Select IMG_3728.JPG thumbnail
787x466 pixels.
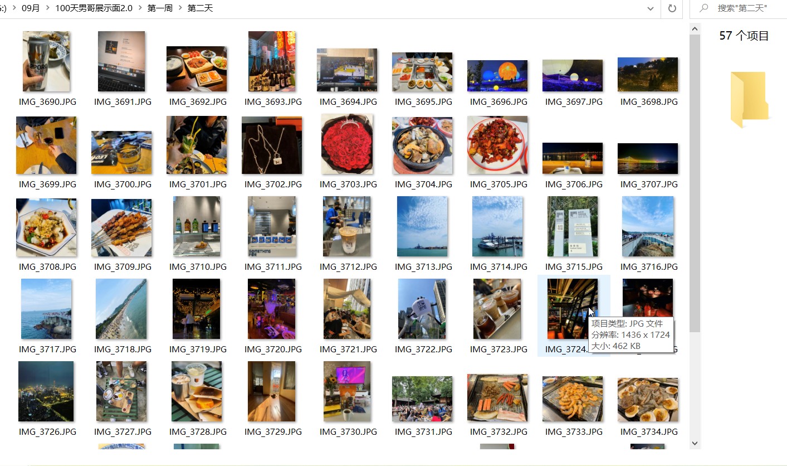coord(197,391)
